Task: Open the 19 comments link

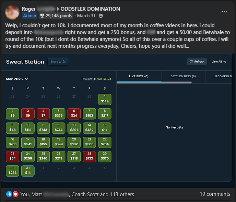Action: tap(215, 194)
